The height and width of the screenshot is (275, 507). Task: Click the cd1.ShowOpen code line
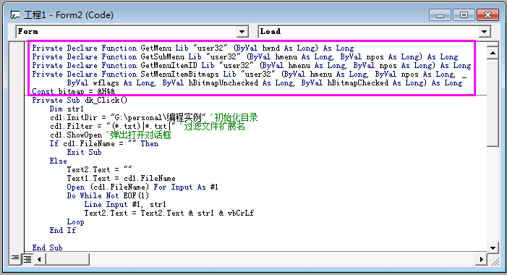point(76,135)
